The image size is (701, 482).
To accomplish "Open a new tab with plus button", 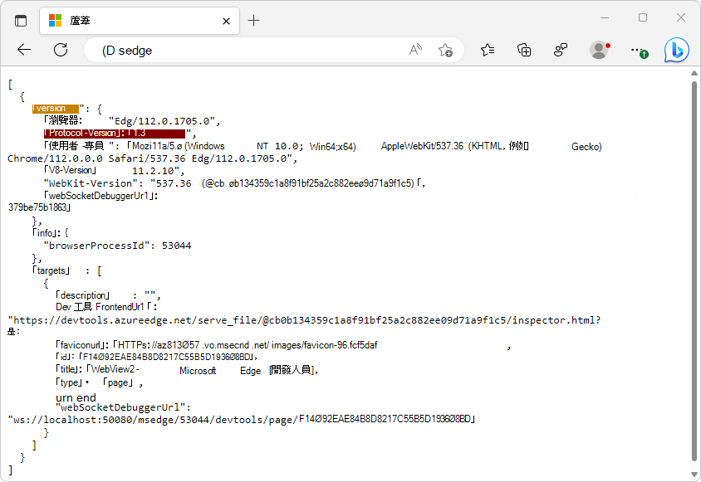I will (x=253, y=21).
